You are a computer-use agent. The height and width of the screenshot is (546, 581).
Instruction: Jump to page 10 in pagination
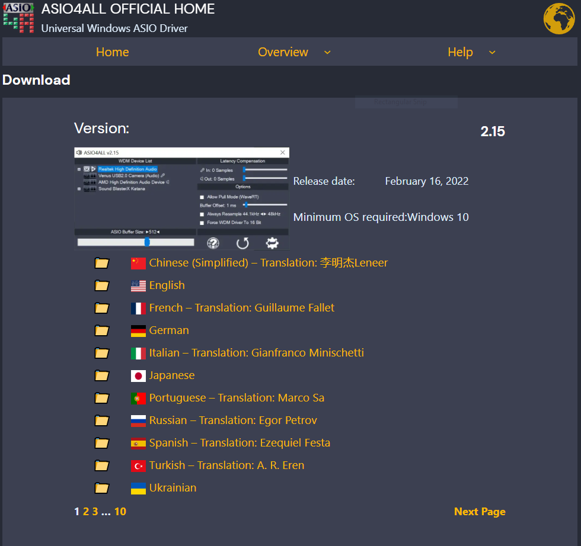(120, 512)
